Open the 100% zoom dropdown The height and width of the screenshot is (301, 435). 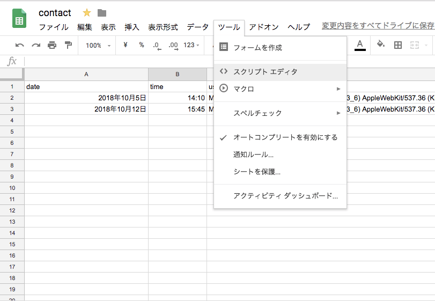point(98,45)
